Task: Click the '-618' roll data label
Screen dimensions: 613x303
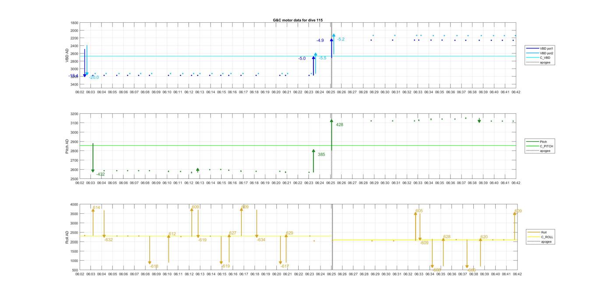Action: (x=154, y=266)
